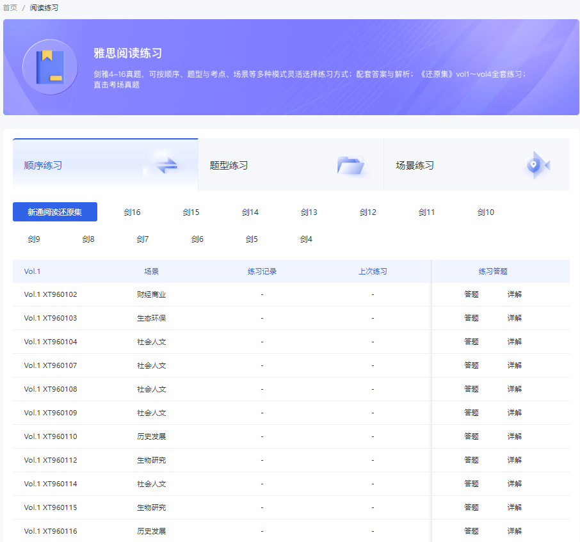Select the 剑14 book filter
580x542 pixels.
coord(250,212)
